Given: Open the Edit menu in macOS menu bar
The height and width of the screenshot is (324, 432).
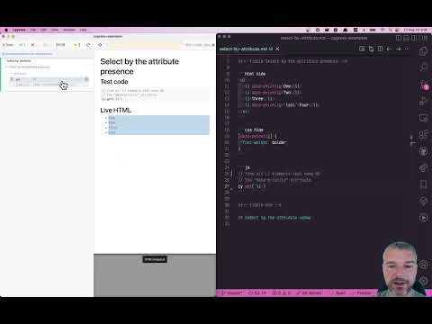Looking at the screenshot, I should [43, 30].
